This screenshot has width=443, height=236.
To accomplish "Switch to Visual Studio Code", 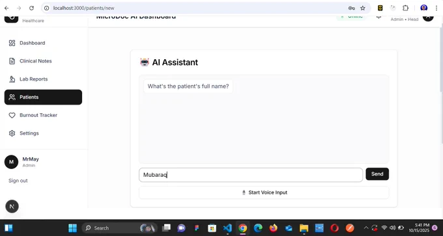I will click(227, 228).
